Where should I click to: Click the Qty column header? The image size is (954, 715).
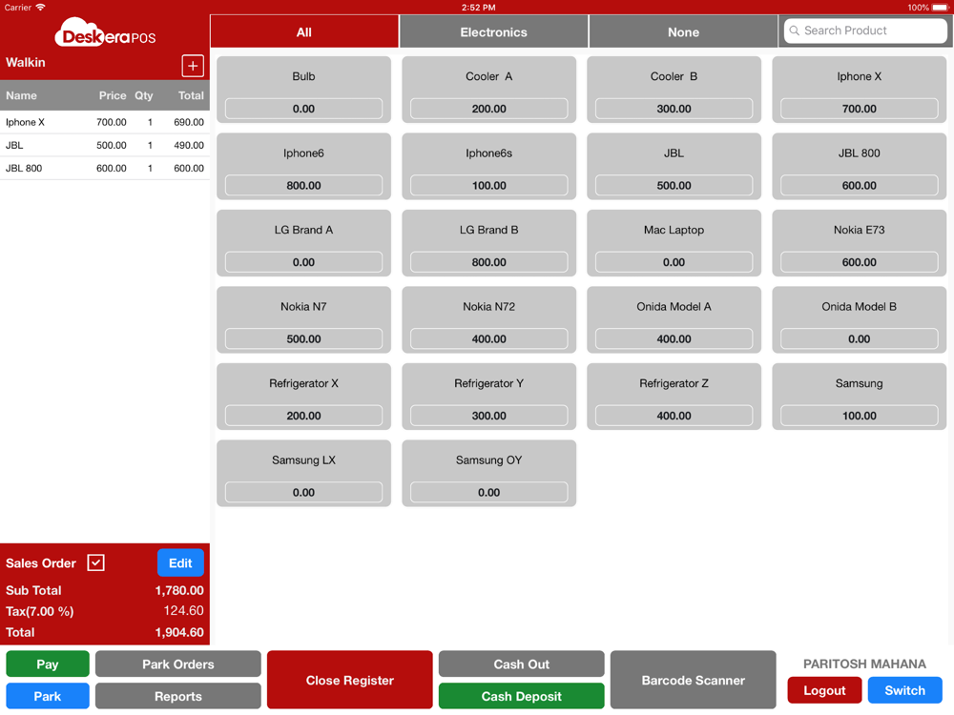click(144, 95)
